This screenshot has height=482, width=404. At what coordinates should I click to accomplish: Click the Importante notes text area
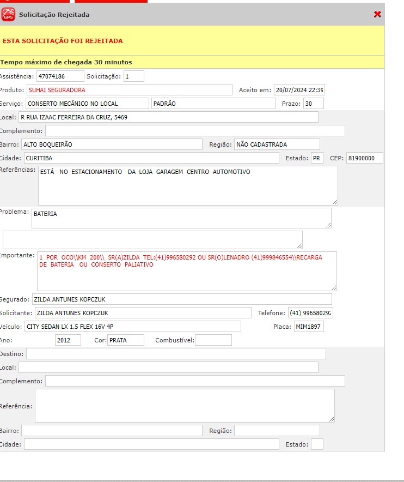tap(187, 271)
